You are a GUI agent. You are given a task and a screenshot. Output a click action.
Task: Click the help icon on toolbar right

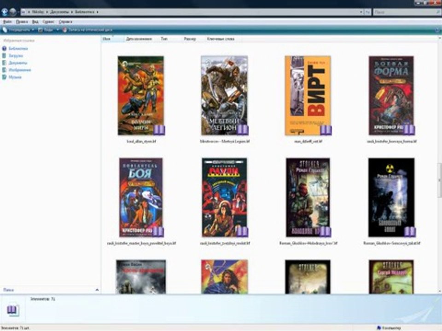click(x=437, y=30)
